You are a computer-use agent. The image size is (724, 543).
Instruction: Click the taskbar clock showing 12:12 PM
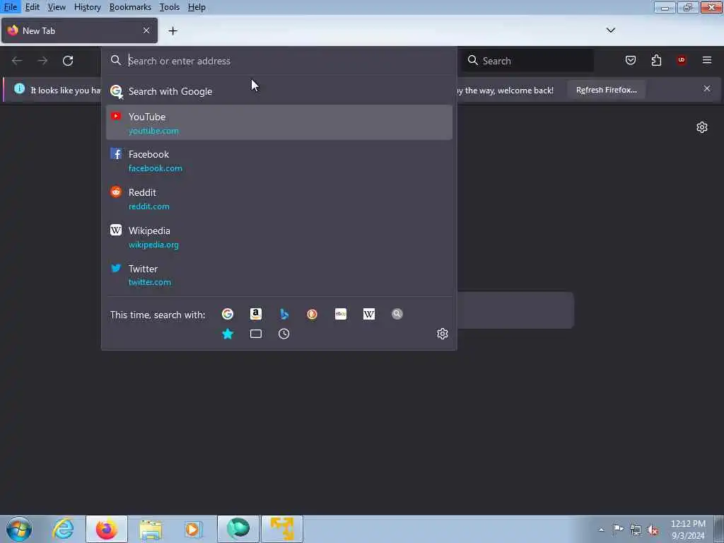pyautogui.click(x=688, y=530)
